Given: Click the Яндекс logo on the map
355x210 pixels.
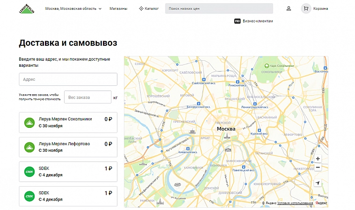Looking at the screenshot, I should [321, 203].
